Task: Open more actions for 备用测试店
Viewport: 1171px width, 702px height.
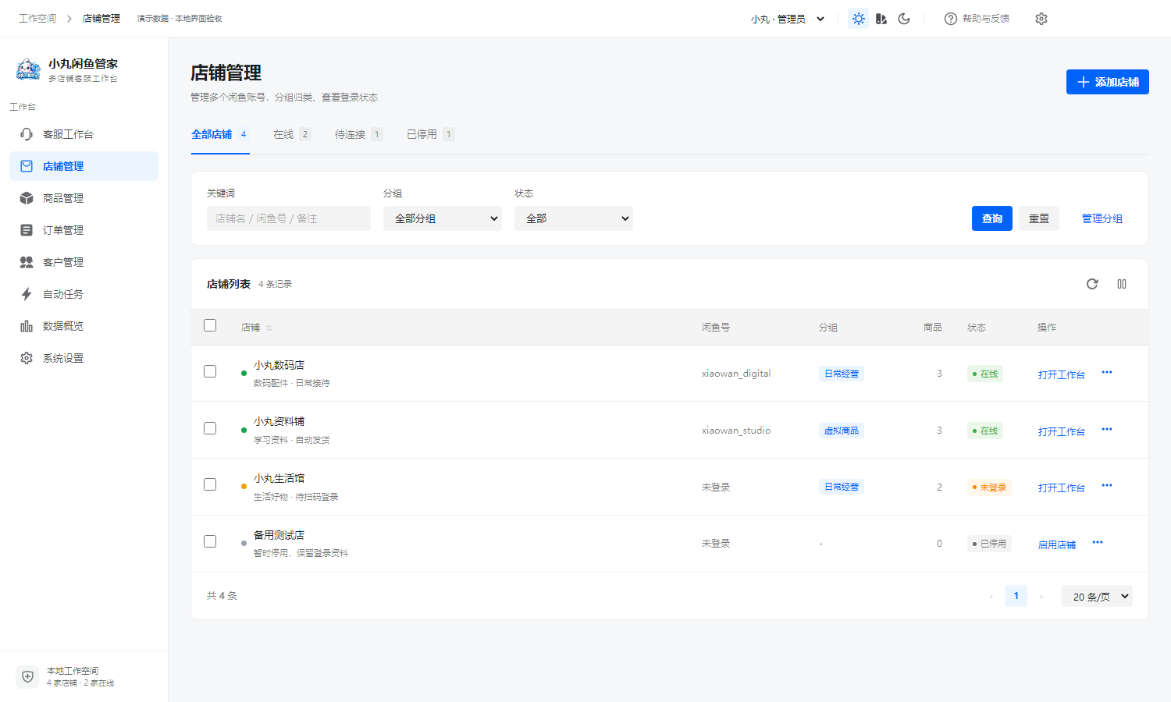Action: click(1098, 543)
